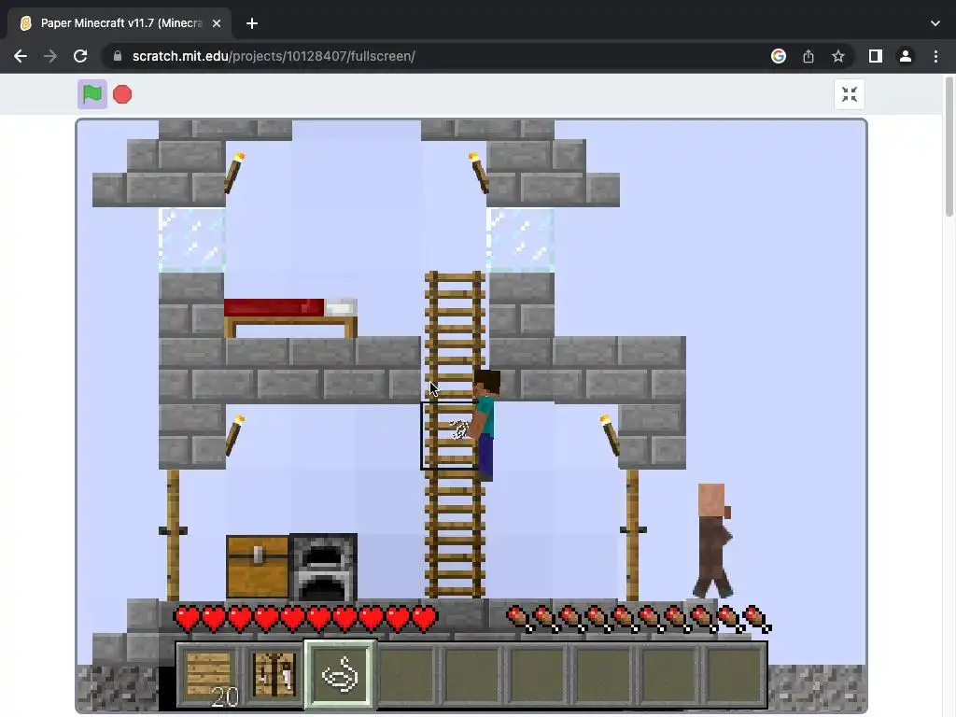Select the Paper Minecraft tab
The height and width of the screenshot is (717, 956).
119,23
